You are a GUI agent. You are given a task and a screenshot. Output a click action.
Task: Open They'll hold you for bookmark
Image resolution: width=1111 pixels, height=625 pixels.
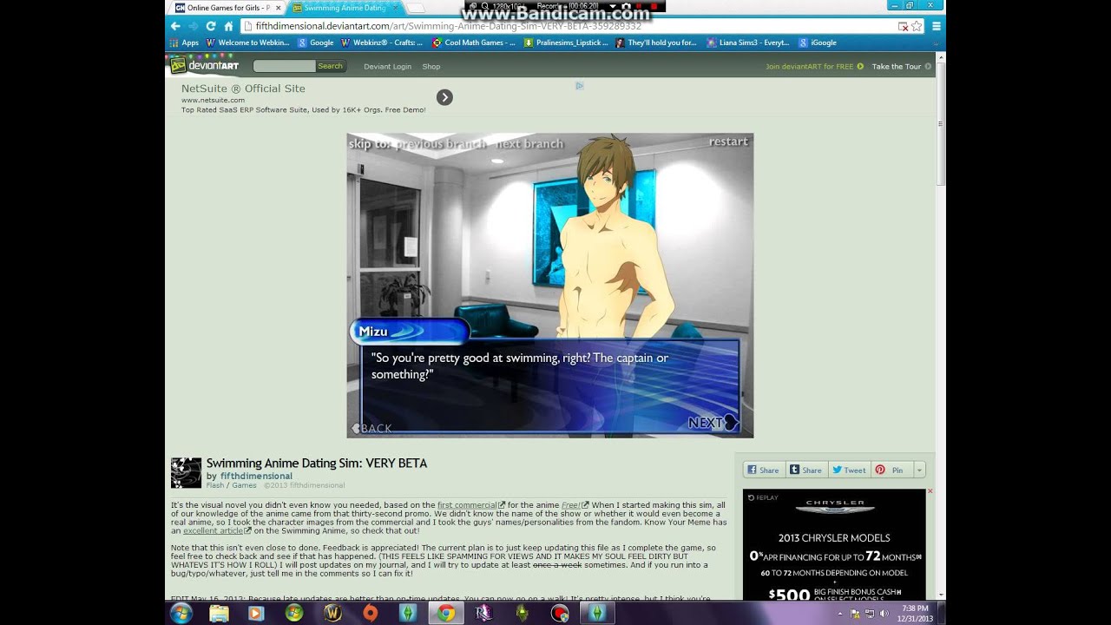[656, 43]
